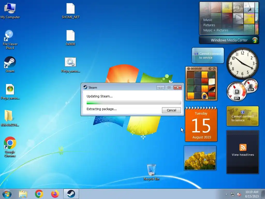The height and width of the screenshot is (199, 265).
Task: Open the muted volume tray icon
Action: [239, 194]
